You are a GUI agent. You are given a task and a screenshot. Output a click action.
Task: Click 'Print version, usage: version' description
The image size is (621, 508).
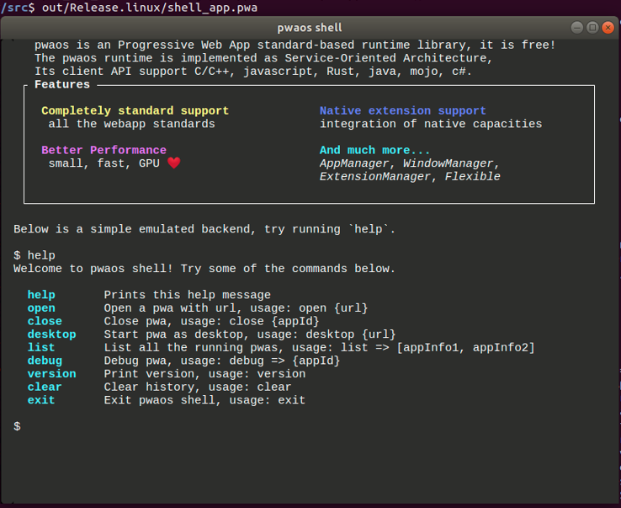click(x=204, y=373)
